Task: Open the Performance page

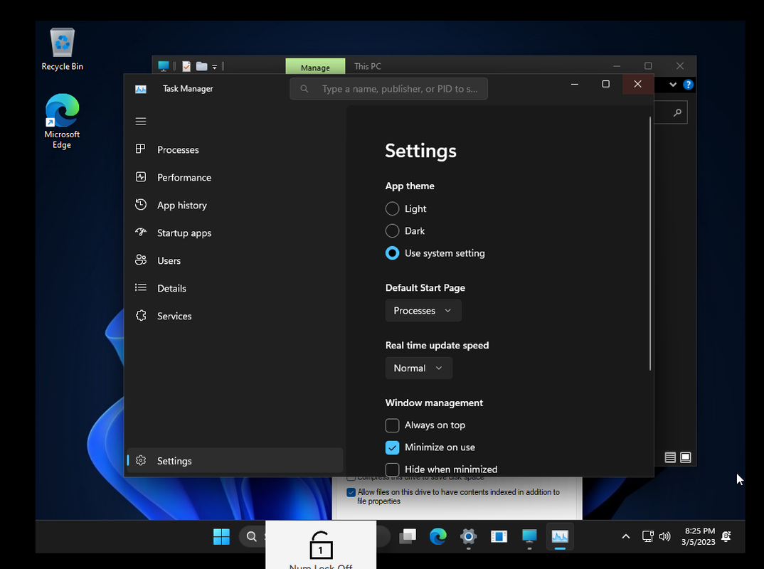Action: [235, 177]
